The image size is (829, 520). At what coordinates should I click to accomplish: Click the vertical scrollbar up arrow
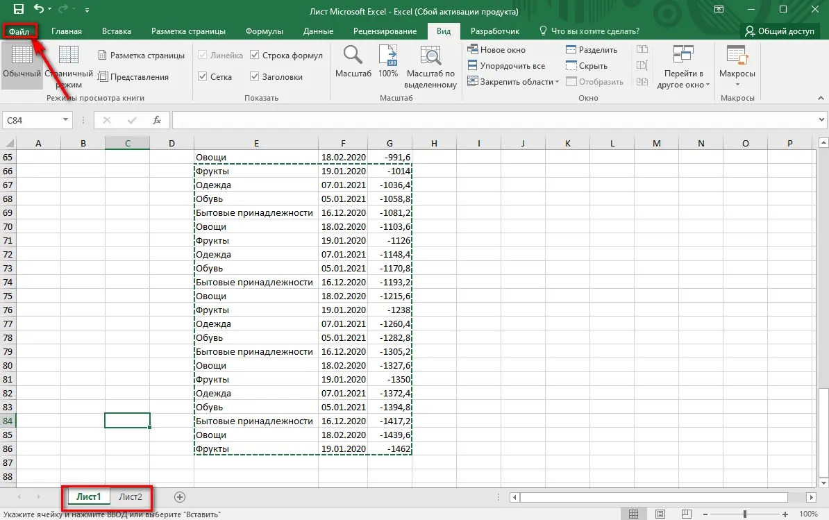[x=823, y=143]
